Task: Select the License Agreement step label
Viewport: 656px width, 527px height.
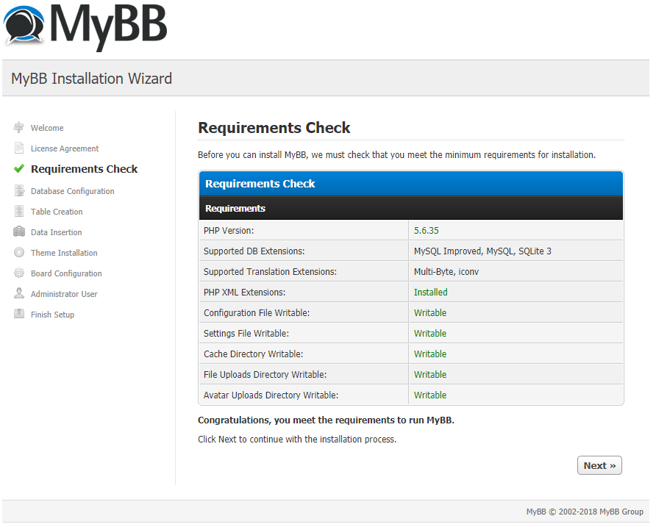Action: pos(65,148)
